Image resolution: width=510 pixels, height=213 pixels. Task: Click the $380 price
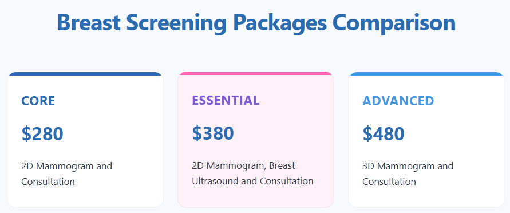tap(213, 133)
